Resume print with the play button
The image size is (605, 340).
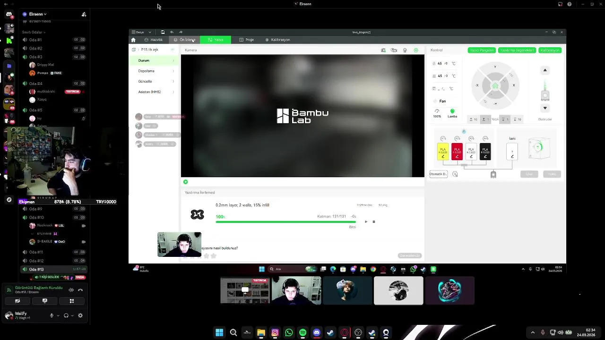click(x=366, y=221)
